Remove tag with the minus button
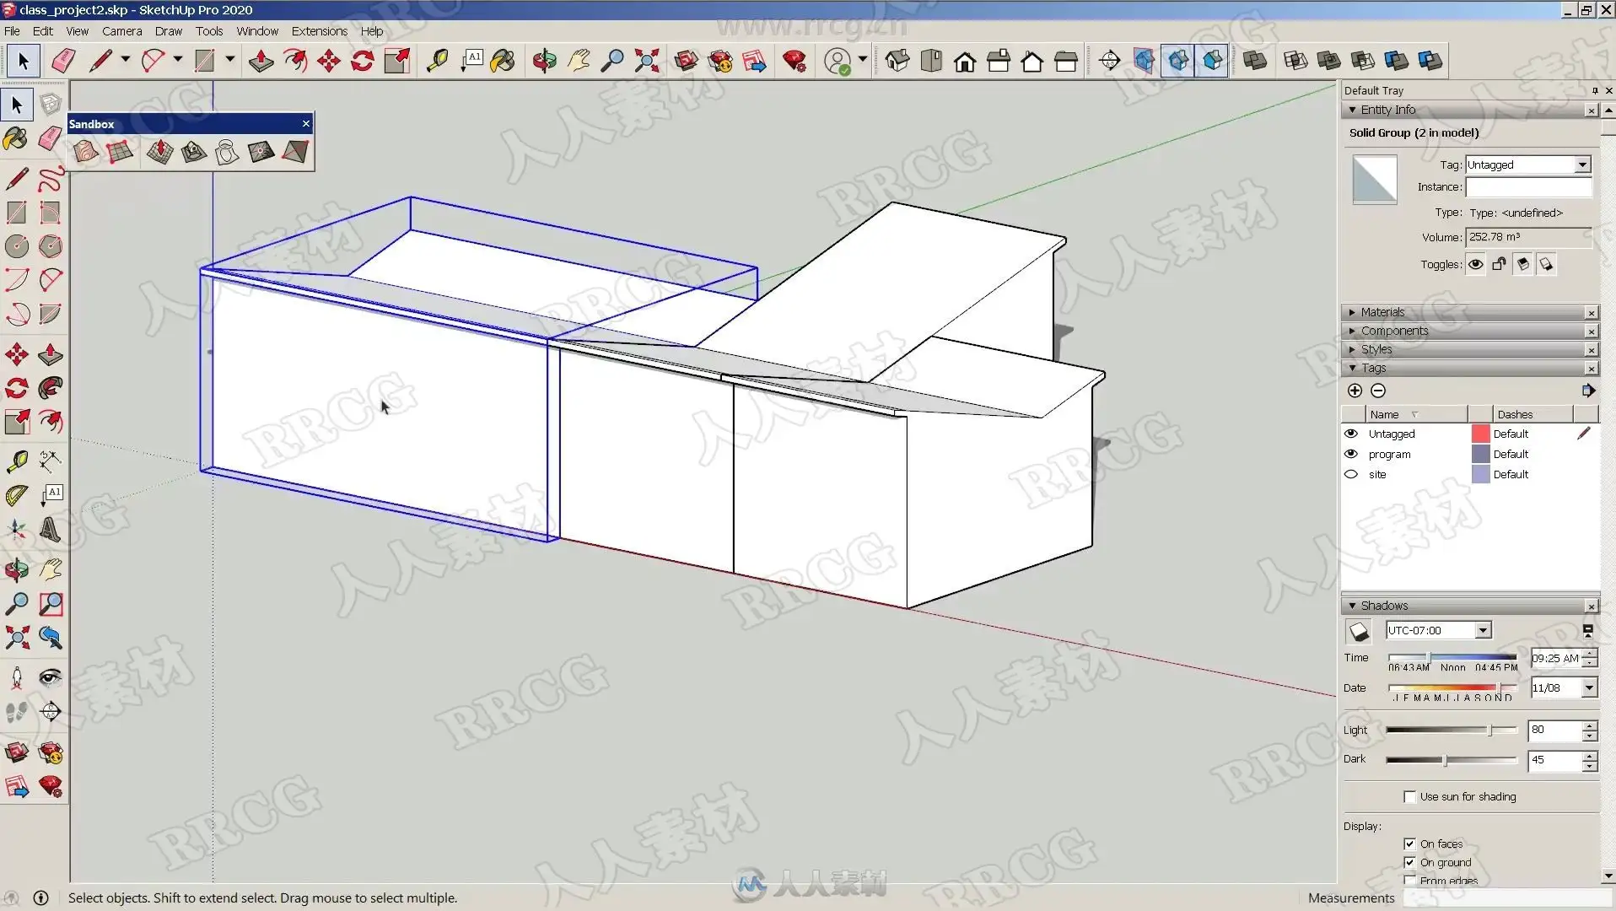 click(x=1378, y=391)
